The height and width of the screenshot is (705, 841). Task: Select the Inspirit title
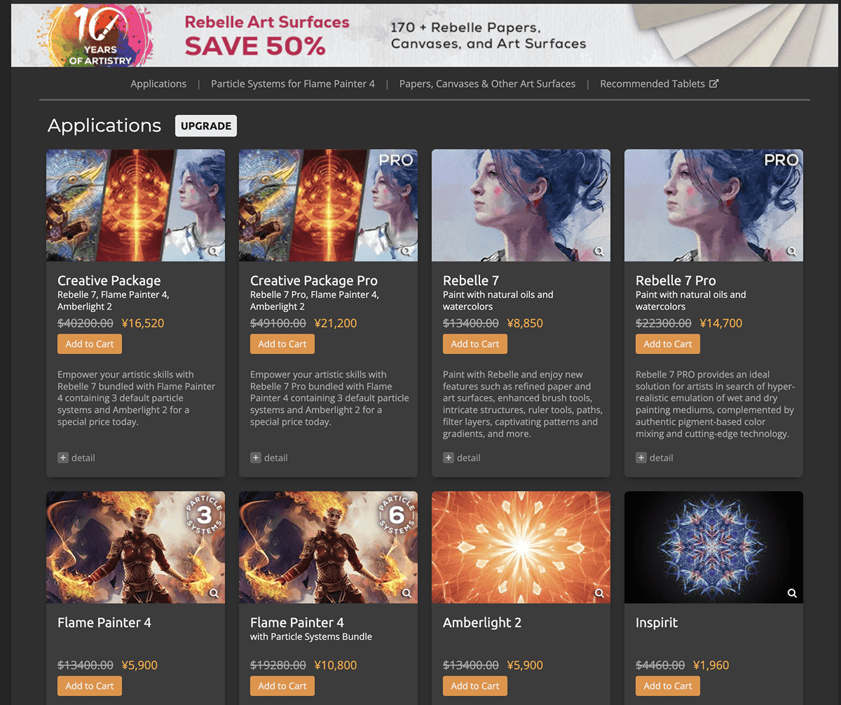pyautogui.click(x=657, y=622)
